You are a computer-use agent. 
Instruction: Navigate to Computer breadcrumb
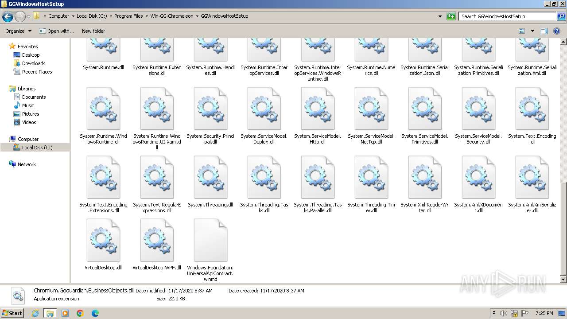click(59, 16)
